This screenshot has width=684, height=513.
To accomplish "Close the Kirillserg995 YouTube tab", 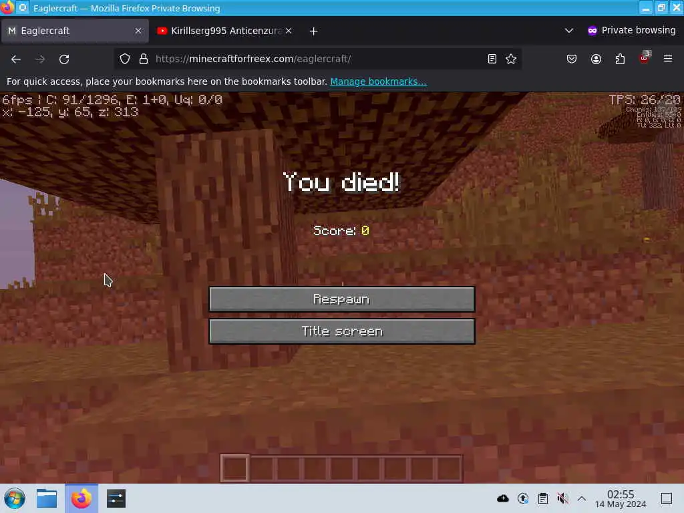I will [289, 31].
